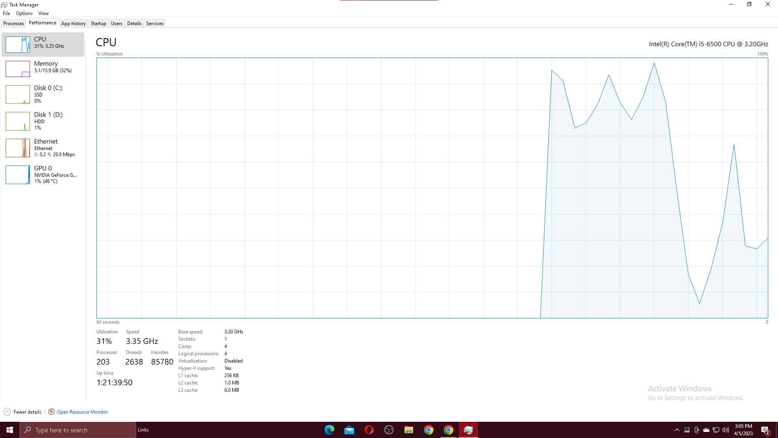Click the taskbar search box
Screen dimensions: 778x438
coord(78,430)
